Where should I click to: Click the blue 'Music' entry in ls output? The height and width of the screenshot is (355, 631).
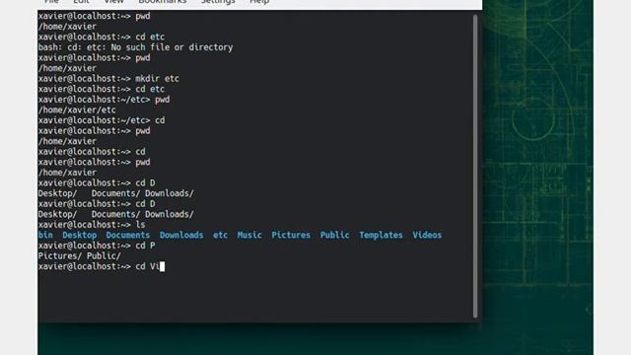point(249,235)
